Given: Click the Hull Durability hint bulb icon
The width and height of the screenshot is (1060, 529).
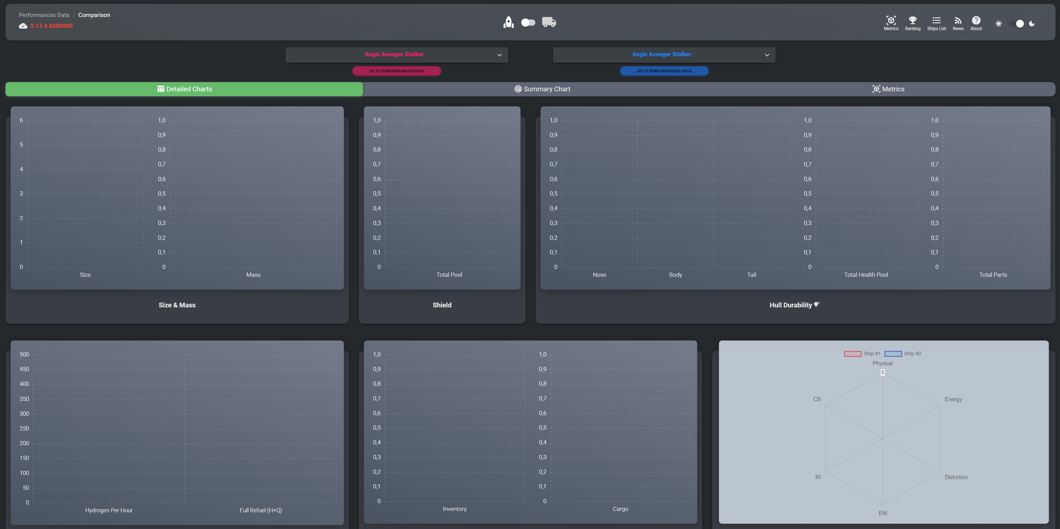Looking at the screenshot, I should click(816, 304).
